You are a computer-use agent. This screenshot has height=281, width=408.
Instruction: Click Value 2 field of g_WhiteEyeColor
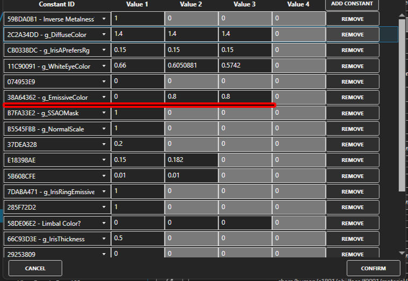(191, 66)
